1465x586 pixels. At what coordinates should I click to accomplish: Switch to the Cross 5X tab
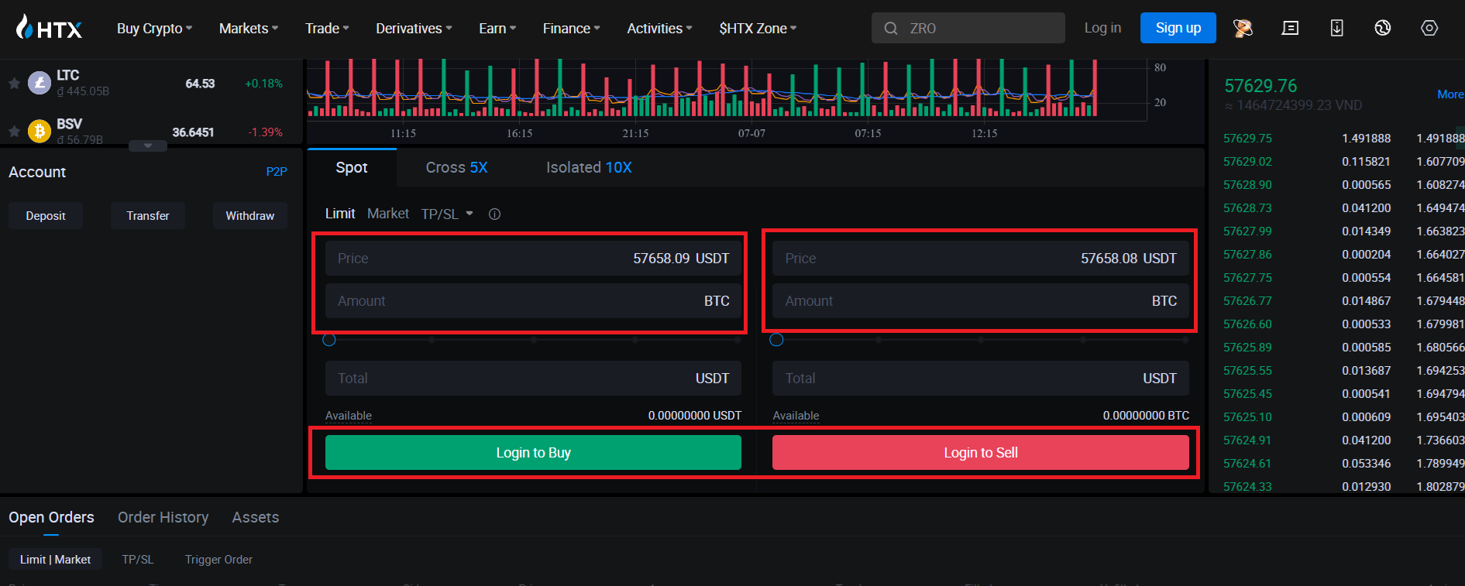click(x=456, y=167)
